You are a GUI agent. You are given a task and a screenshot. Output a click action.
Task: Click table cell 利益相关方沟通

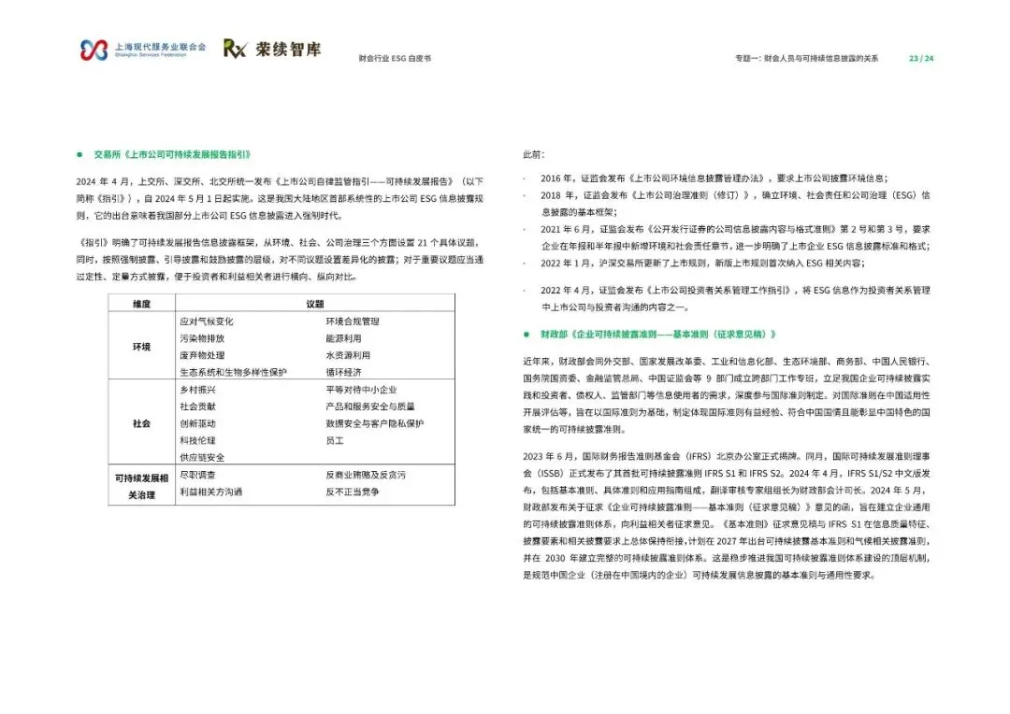pyautogui.click(x=210, y=492)
